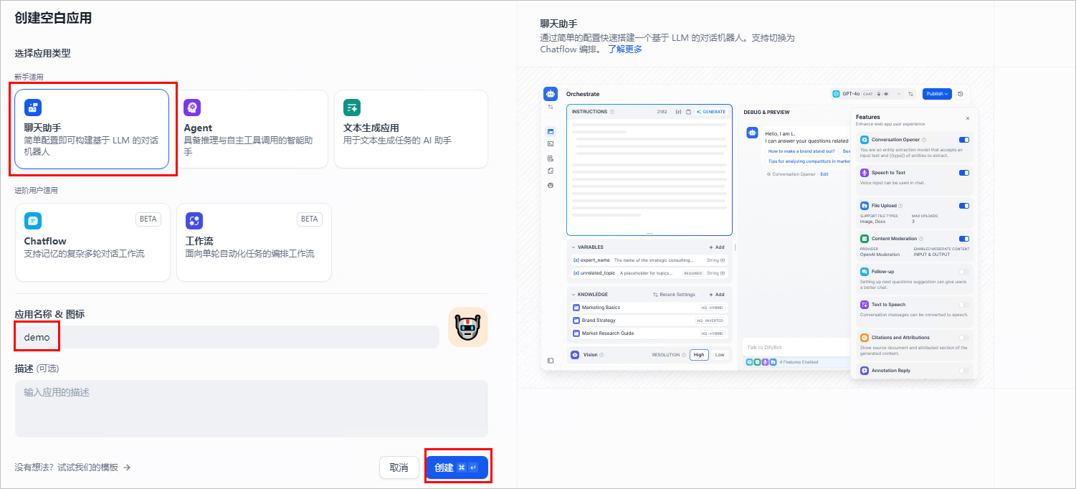The width and height of the screenshot is (1076, 489).
Task: Focus the 应用名称 field containing demo
Action: point(227,337)
